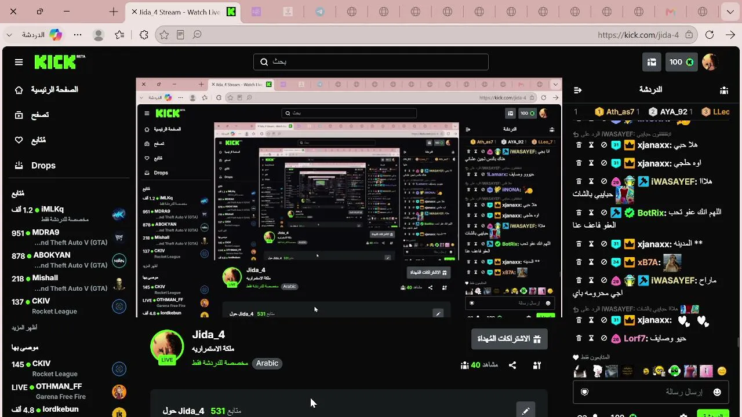This screenshot has width=742, height=417.
Task: Open the Copilot الدردشة button
Action: tap(42, 35)
